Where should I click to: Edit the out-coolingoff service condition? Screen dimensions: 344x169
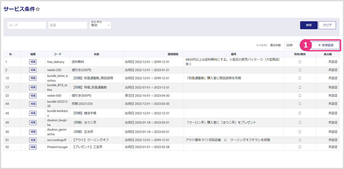click(x=33, y=140)
